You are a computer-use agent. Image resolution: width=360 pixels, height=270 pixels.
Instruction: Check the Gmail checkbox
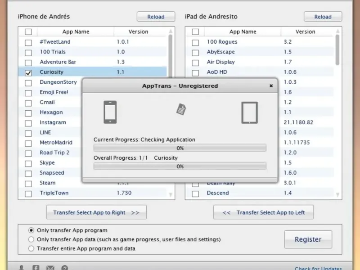click(x=28, y=103)
